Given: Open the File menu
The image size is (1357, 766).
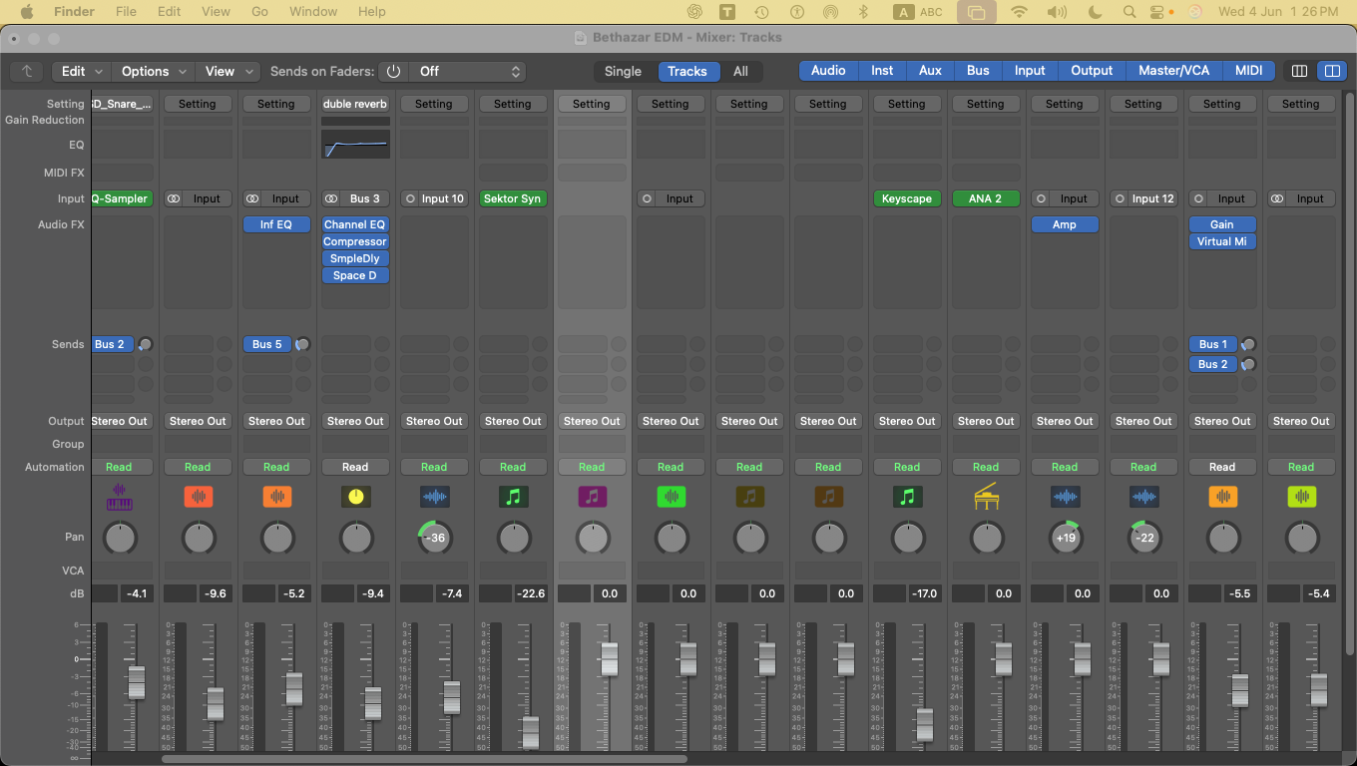Looking at the screenshot, I should [126, 12].
